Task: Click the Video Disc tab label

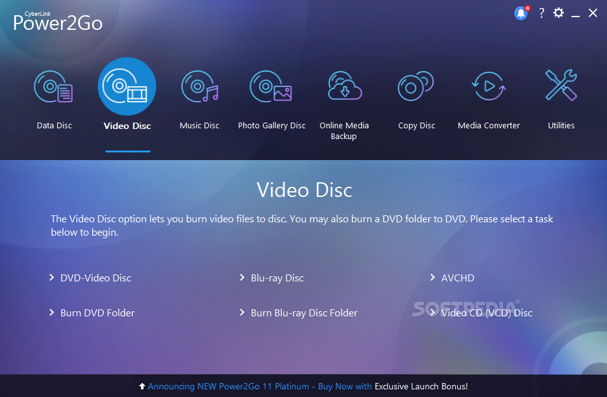Action: pos(128,126)
